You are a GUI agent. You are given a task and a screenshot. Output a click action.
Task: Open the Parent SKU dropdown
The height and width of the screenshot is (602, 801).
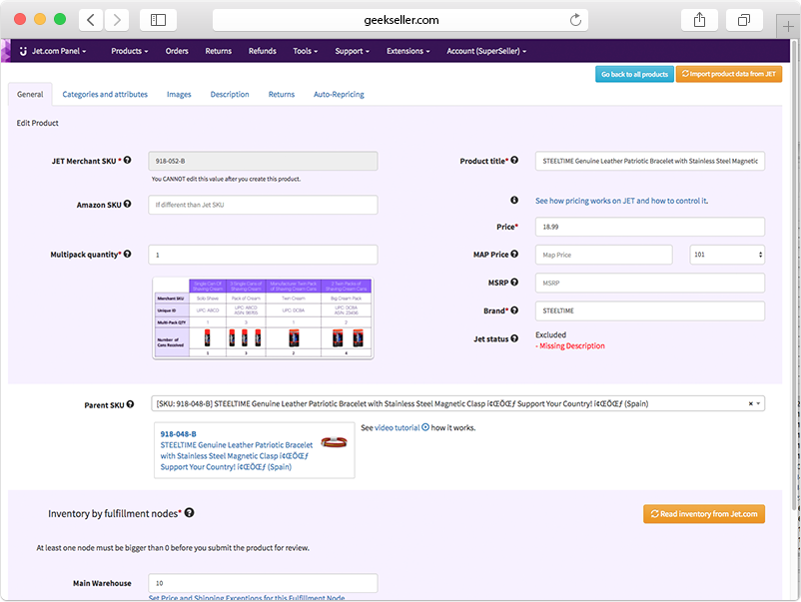point(757,403)
